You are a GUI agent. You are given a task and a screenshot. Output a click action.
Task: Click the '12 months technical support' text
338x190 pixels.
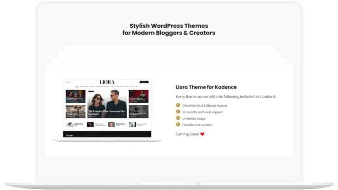[202, 112]
